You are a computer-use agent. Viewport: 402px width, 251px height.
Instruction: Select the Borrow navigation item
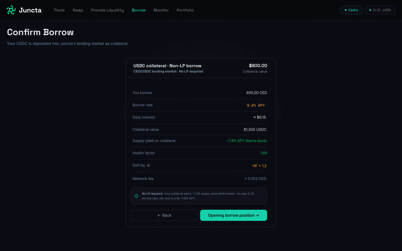[139, 10]
